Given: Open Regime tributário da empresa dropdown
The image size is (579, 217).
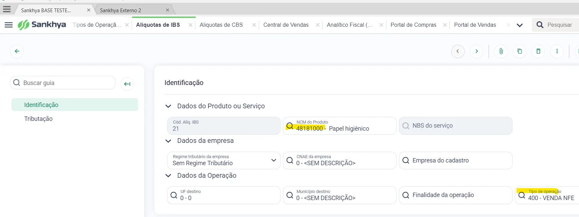Looking at the screenshot, I should click(x=273, y=160).
